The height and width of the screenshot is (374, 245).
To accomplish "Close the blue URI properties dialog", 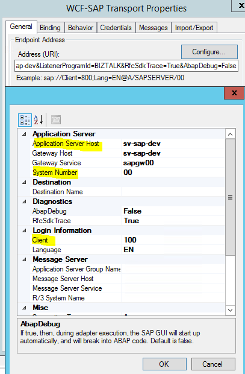I will (234, 93).
